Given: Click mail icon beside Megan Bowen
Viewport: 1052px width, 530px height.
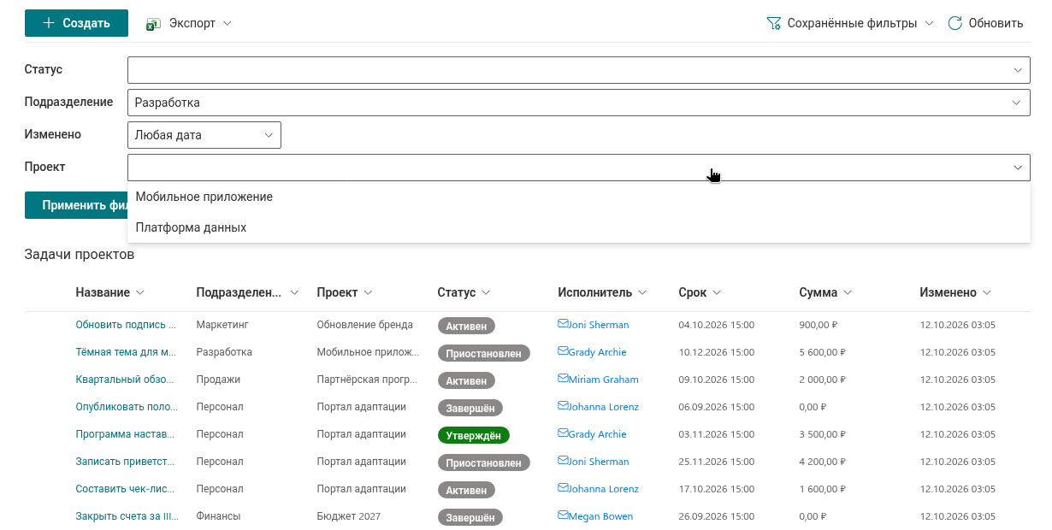Looking at the screenshot, I should 563,515.
